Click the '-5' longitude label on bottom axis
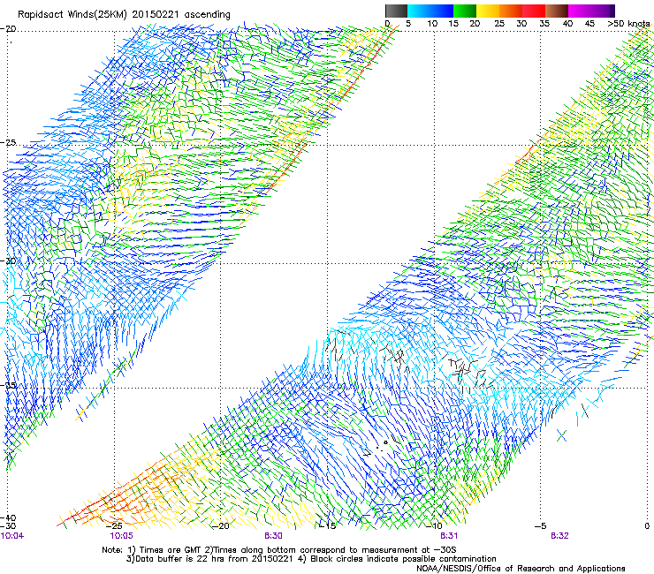The height and width of the screenshot is (574, 654). click(541, 526)
